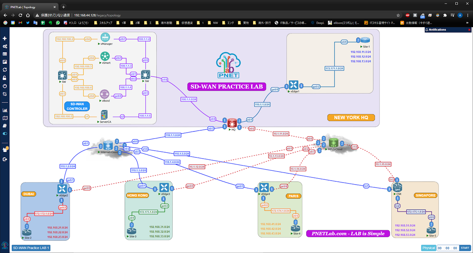Open the Status bar-chart icon
The height and width of the screenshot is (253, 473).
[5, 111]
